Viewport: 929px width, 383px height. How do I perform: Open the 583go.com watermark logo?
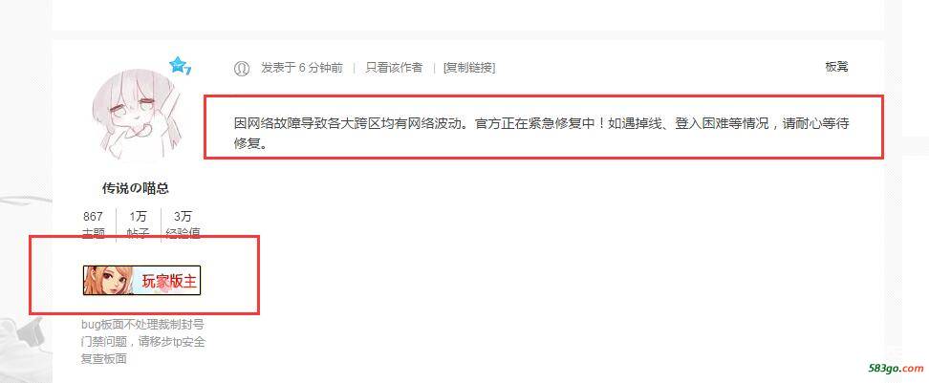coord(896,369)
